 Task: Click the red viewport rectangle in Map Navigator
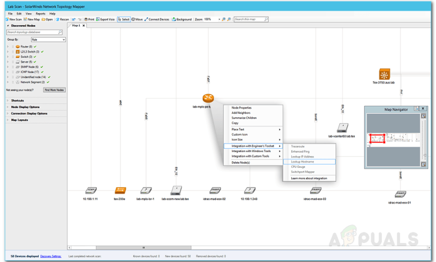(x=377, y=138)
